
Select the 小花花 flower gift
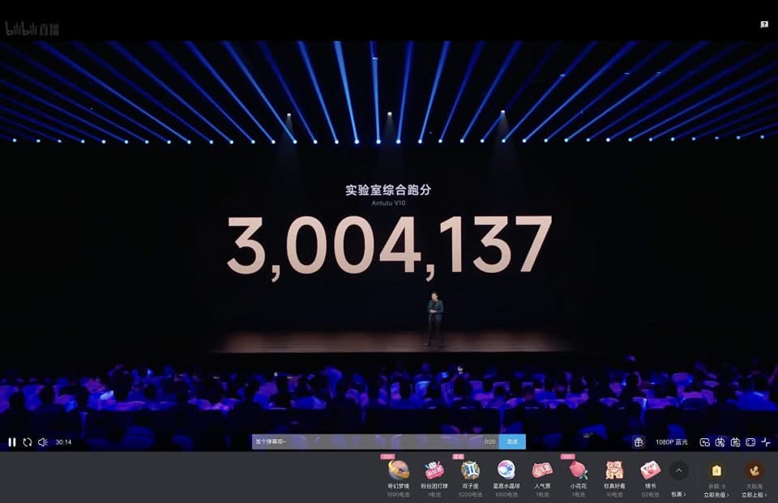578,471
